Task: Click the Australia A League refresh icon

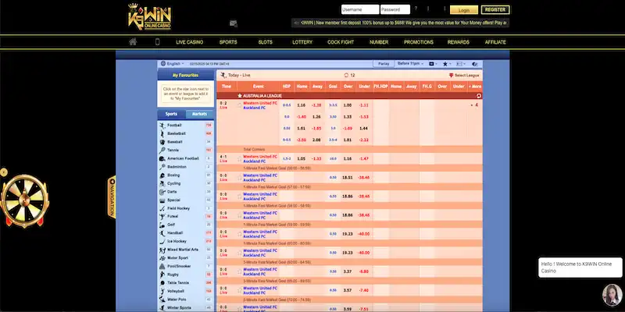Action: tap(478, 95)
